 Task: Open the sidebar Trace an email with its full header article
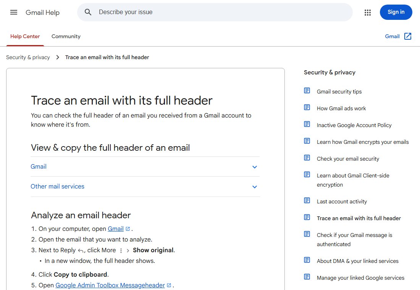click(359, 218)
